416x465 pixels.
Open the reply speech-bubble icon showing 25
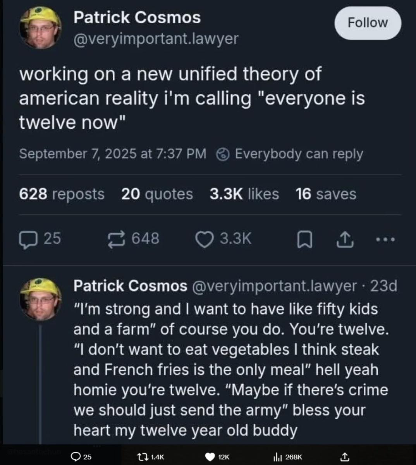(27, 239)
